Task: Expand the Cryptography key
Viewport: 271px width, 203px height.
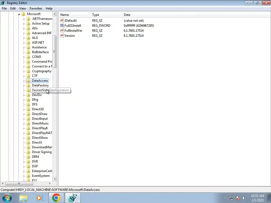Action: 24,71
